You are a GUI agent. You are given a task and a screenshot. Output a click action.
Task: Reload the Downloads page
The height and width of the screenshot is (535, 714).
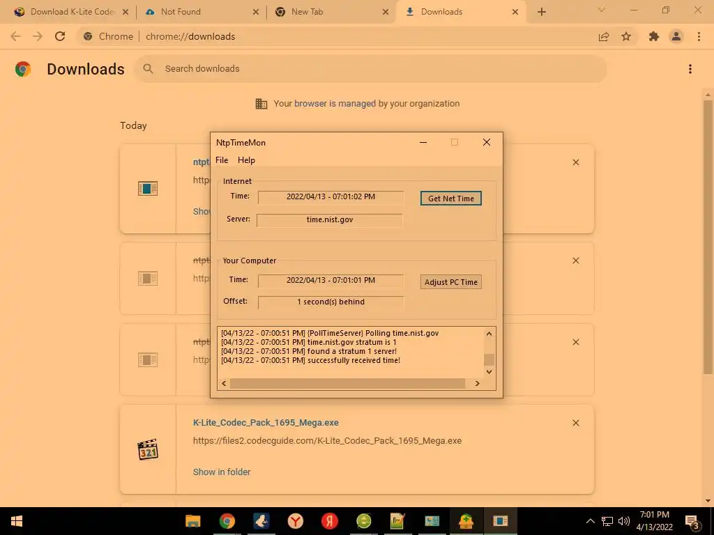click(60, 36)
